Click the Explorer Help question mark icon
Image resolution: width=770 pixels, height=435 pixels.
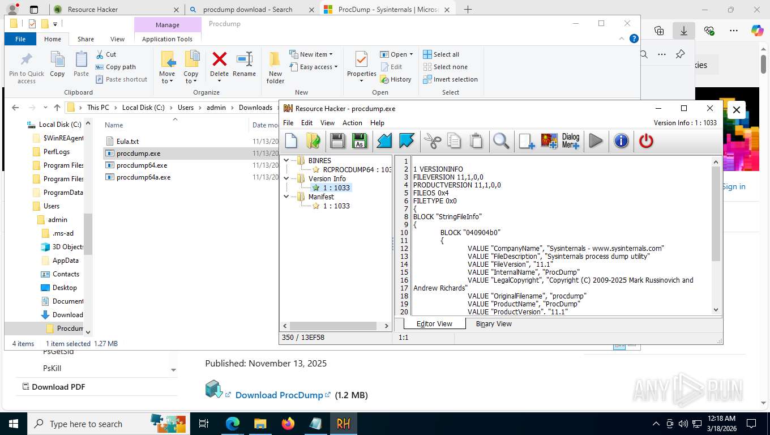coord(634,39)
